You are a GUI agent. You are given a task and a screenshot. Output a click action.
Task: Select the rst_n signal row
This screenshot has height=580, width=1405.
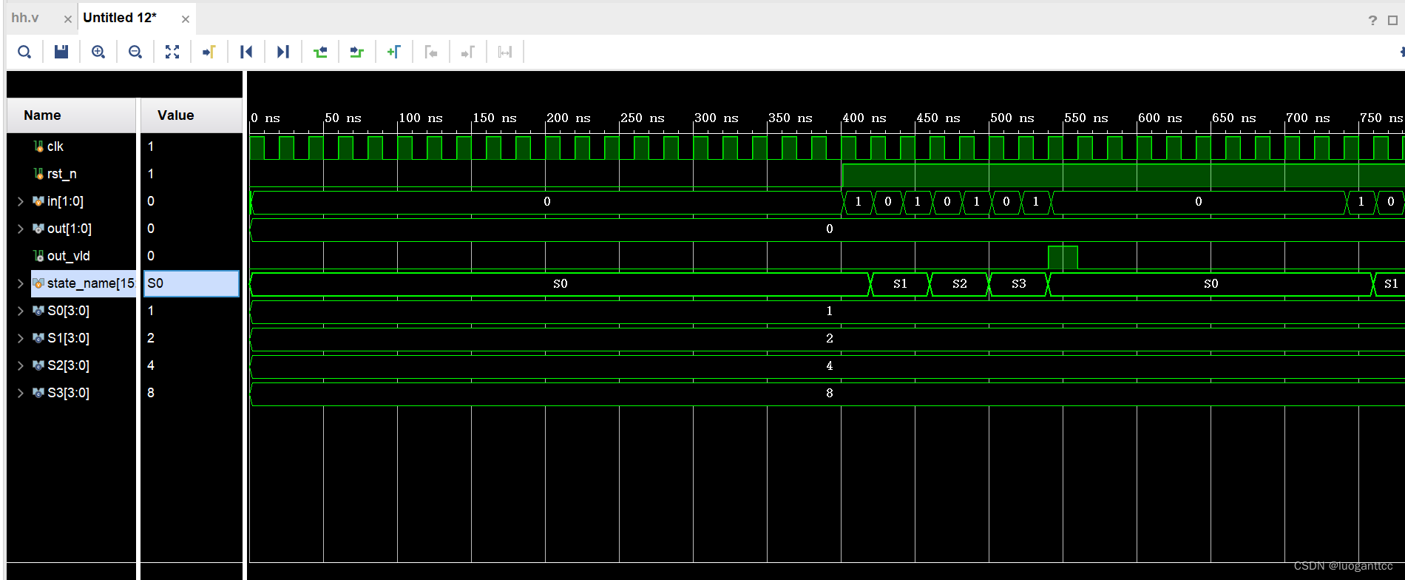pyautogui.click(x=62, y=174)
